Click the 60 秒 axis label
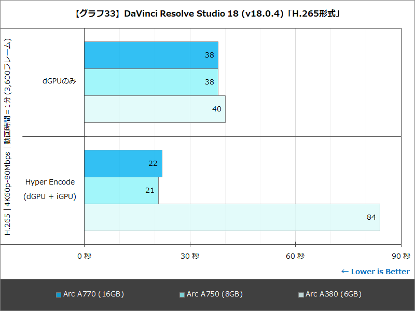 click(x=295, y=256)
